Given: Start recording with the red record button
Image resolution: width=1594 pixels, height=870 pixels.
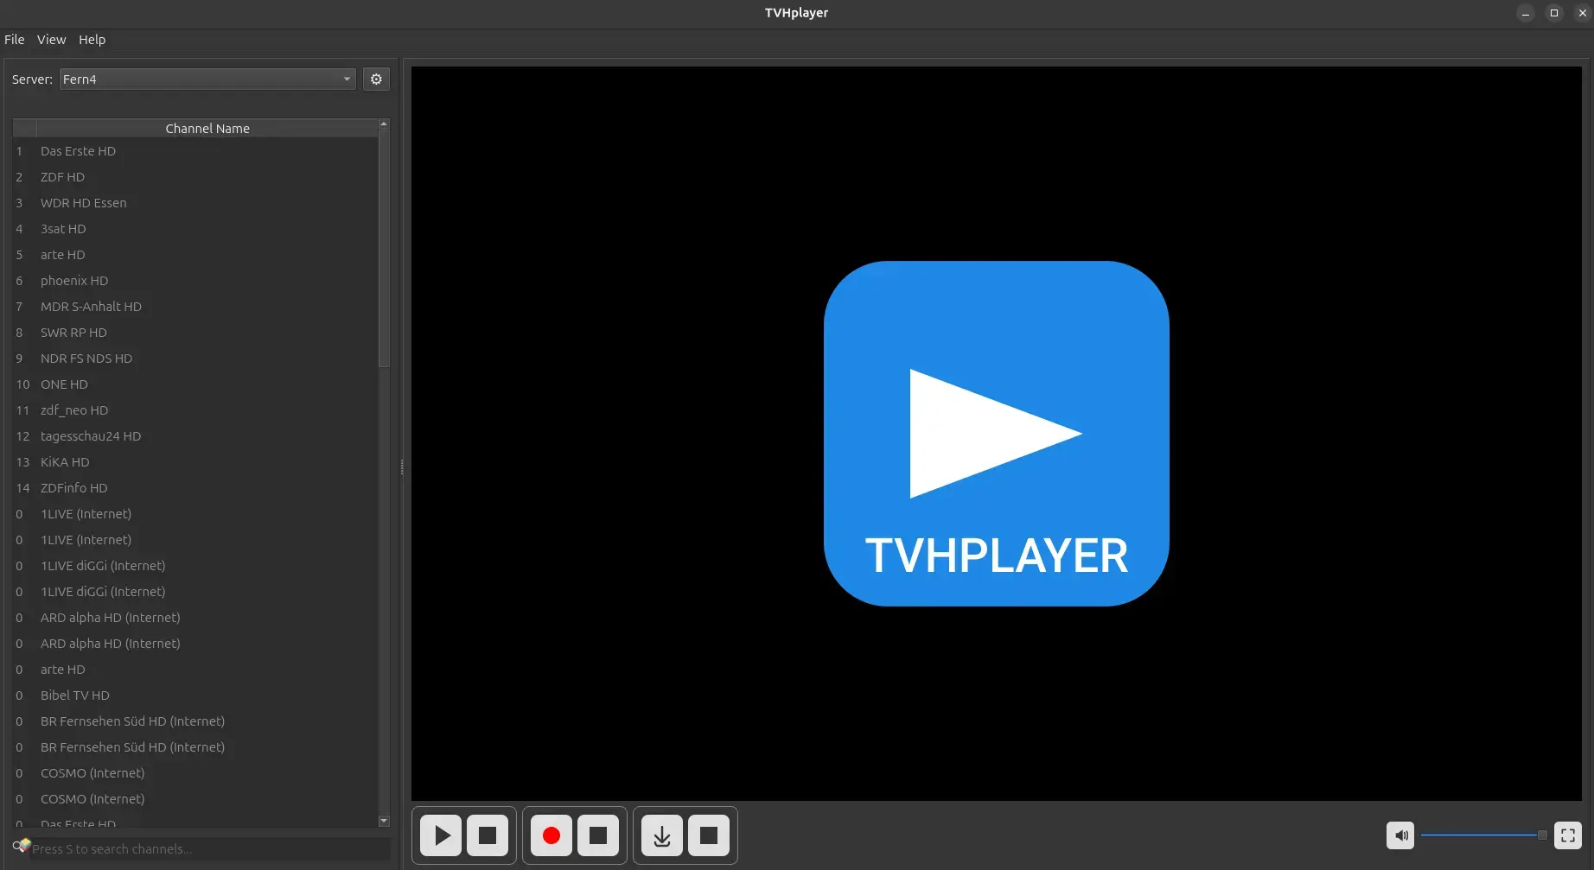Looking at the screenshot, I should [552, 835].
